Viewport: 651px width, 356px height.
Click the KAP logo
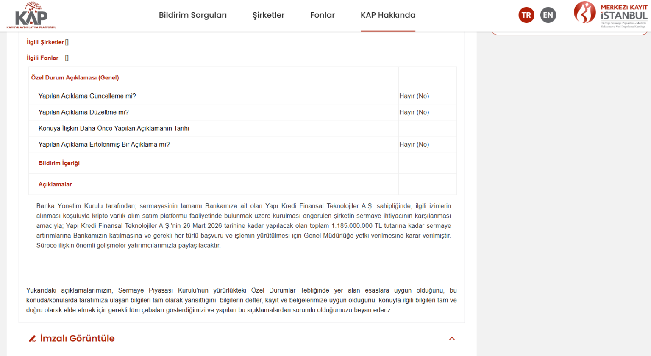tap(31, 15)
